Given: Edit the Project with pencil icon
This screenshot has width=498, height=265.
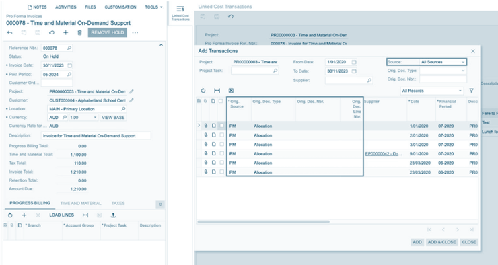Looking at the screenshot, I should coord(131,91).
